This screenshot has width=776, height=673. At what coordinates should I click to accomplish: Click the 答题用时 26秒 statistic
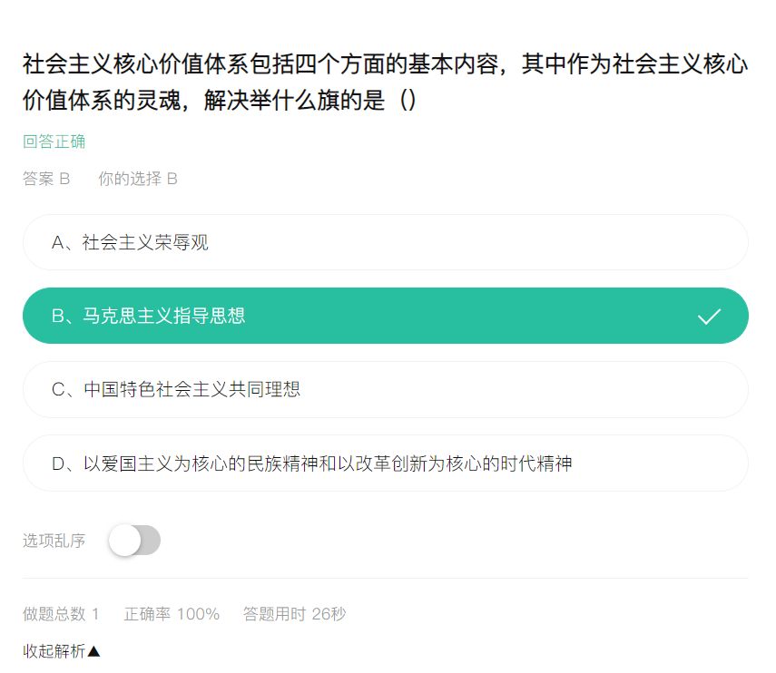(x=294, y=614)
